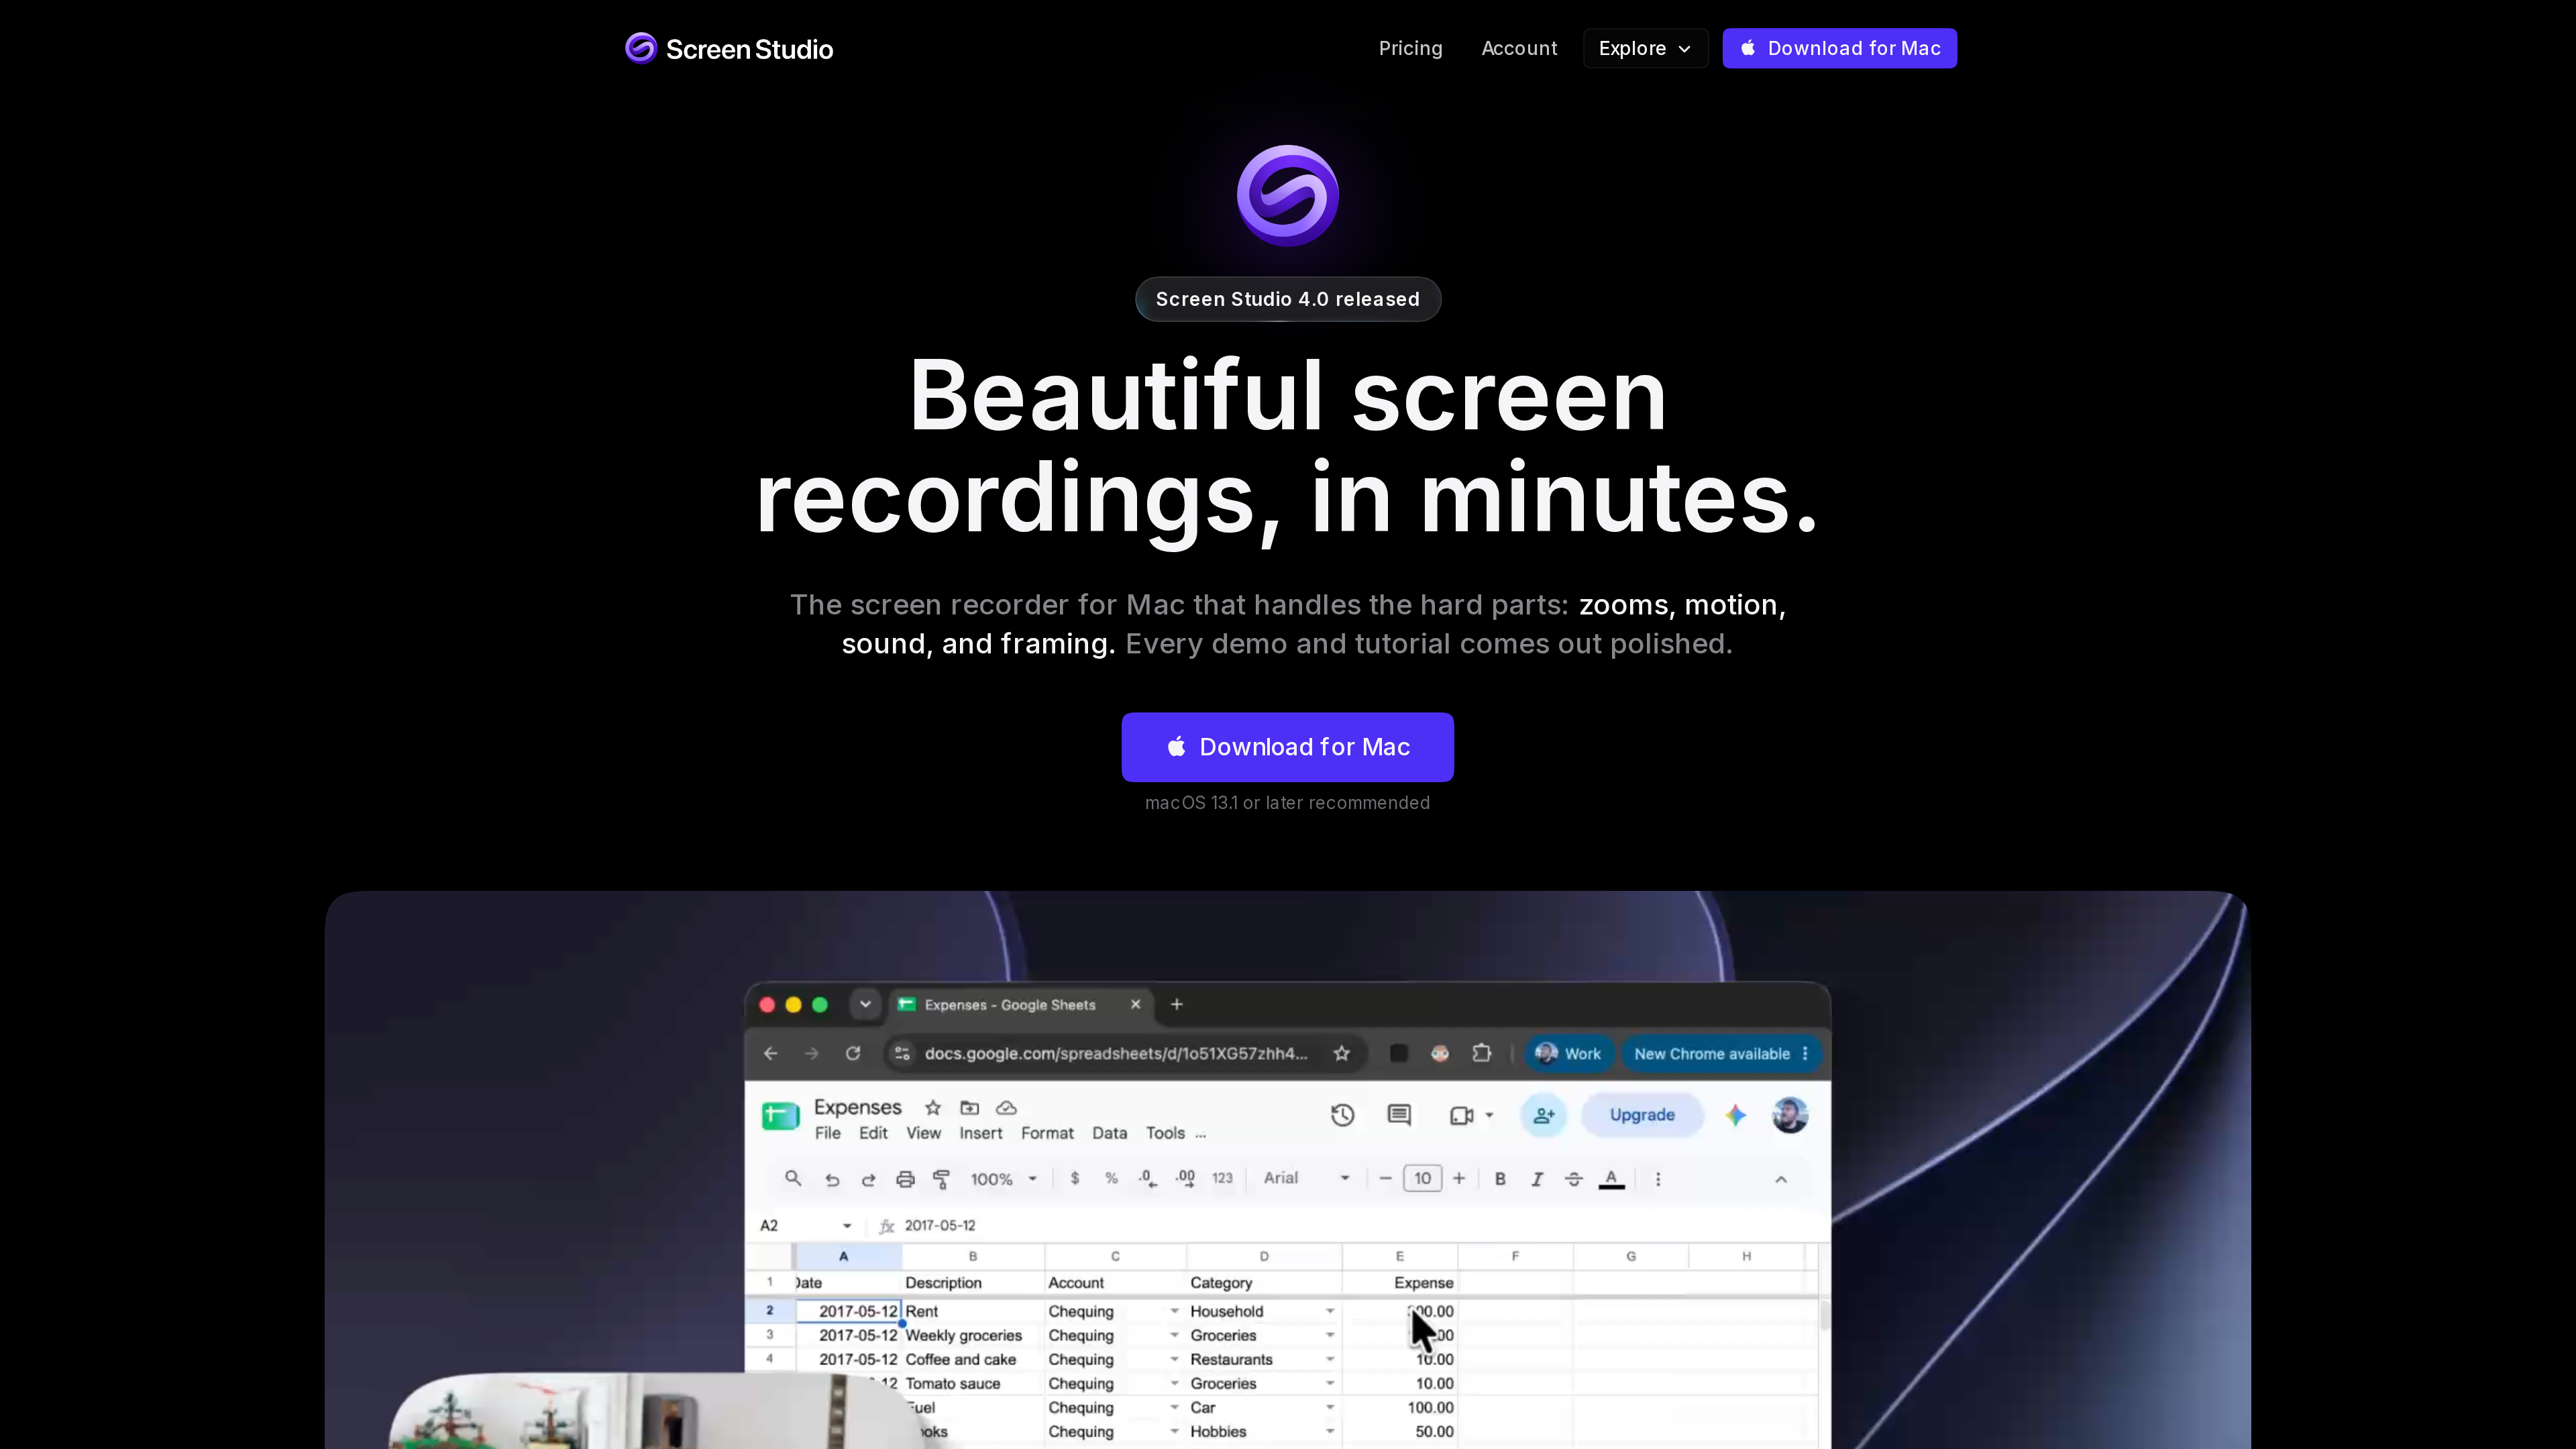
Task: Open version history clock icon
Action: 1342,1115
